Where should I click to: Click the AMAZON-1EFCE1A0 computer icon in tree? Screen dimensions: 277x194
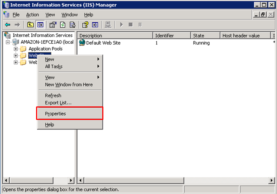tap(16, 42)
